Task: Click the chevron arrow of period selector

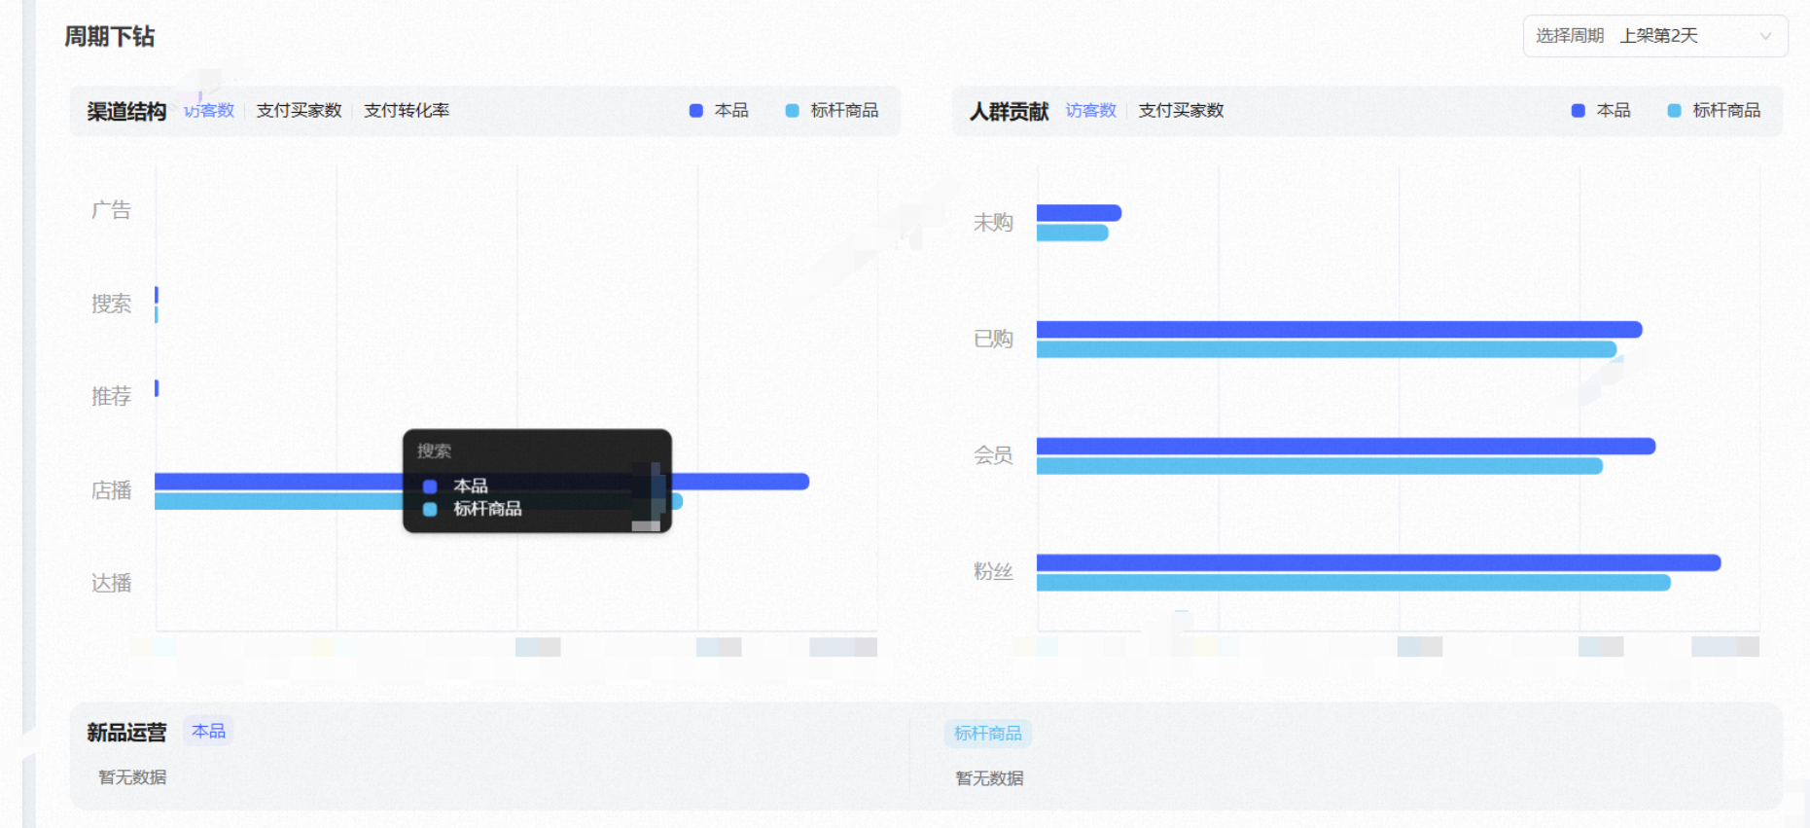Action: tap(1765, 37)
